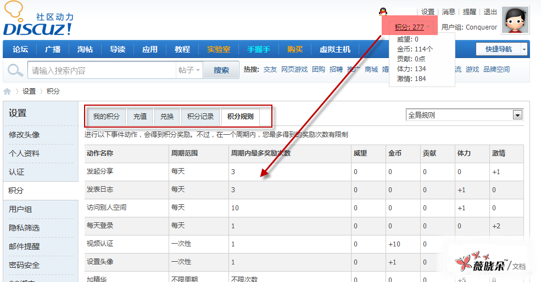
Task: Click the Discuz! logo
Action: click(x=37, y=22)
